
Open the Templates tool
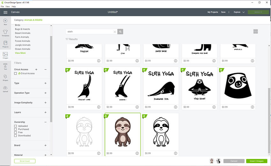5,33
